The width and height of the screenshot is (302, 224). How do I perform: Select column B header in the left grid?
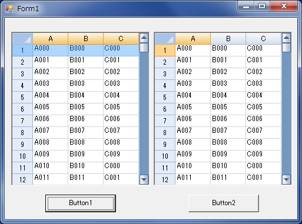pos(85,39)
